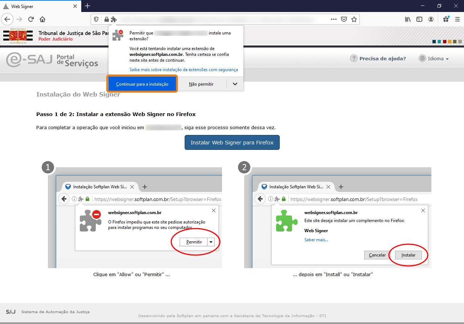Click the browser Forward arrow button

20,19
